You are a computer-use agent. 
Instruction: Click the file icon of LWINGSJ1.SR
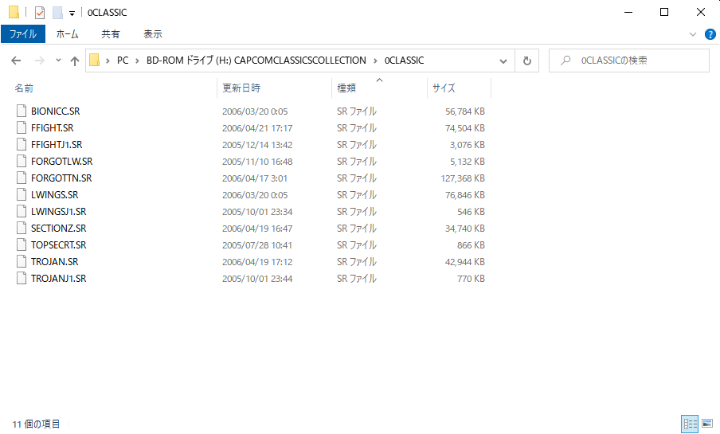(x=22, y=211)
